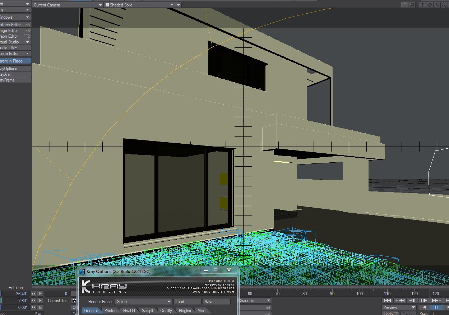This screenshot has width=449, height=315.
Task: Click frame 90 on the timeline
Action: point(332,294)
